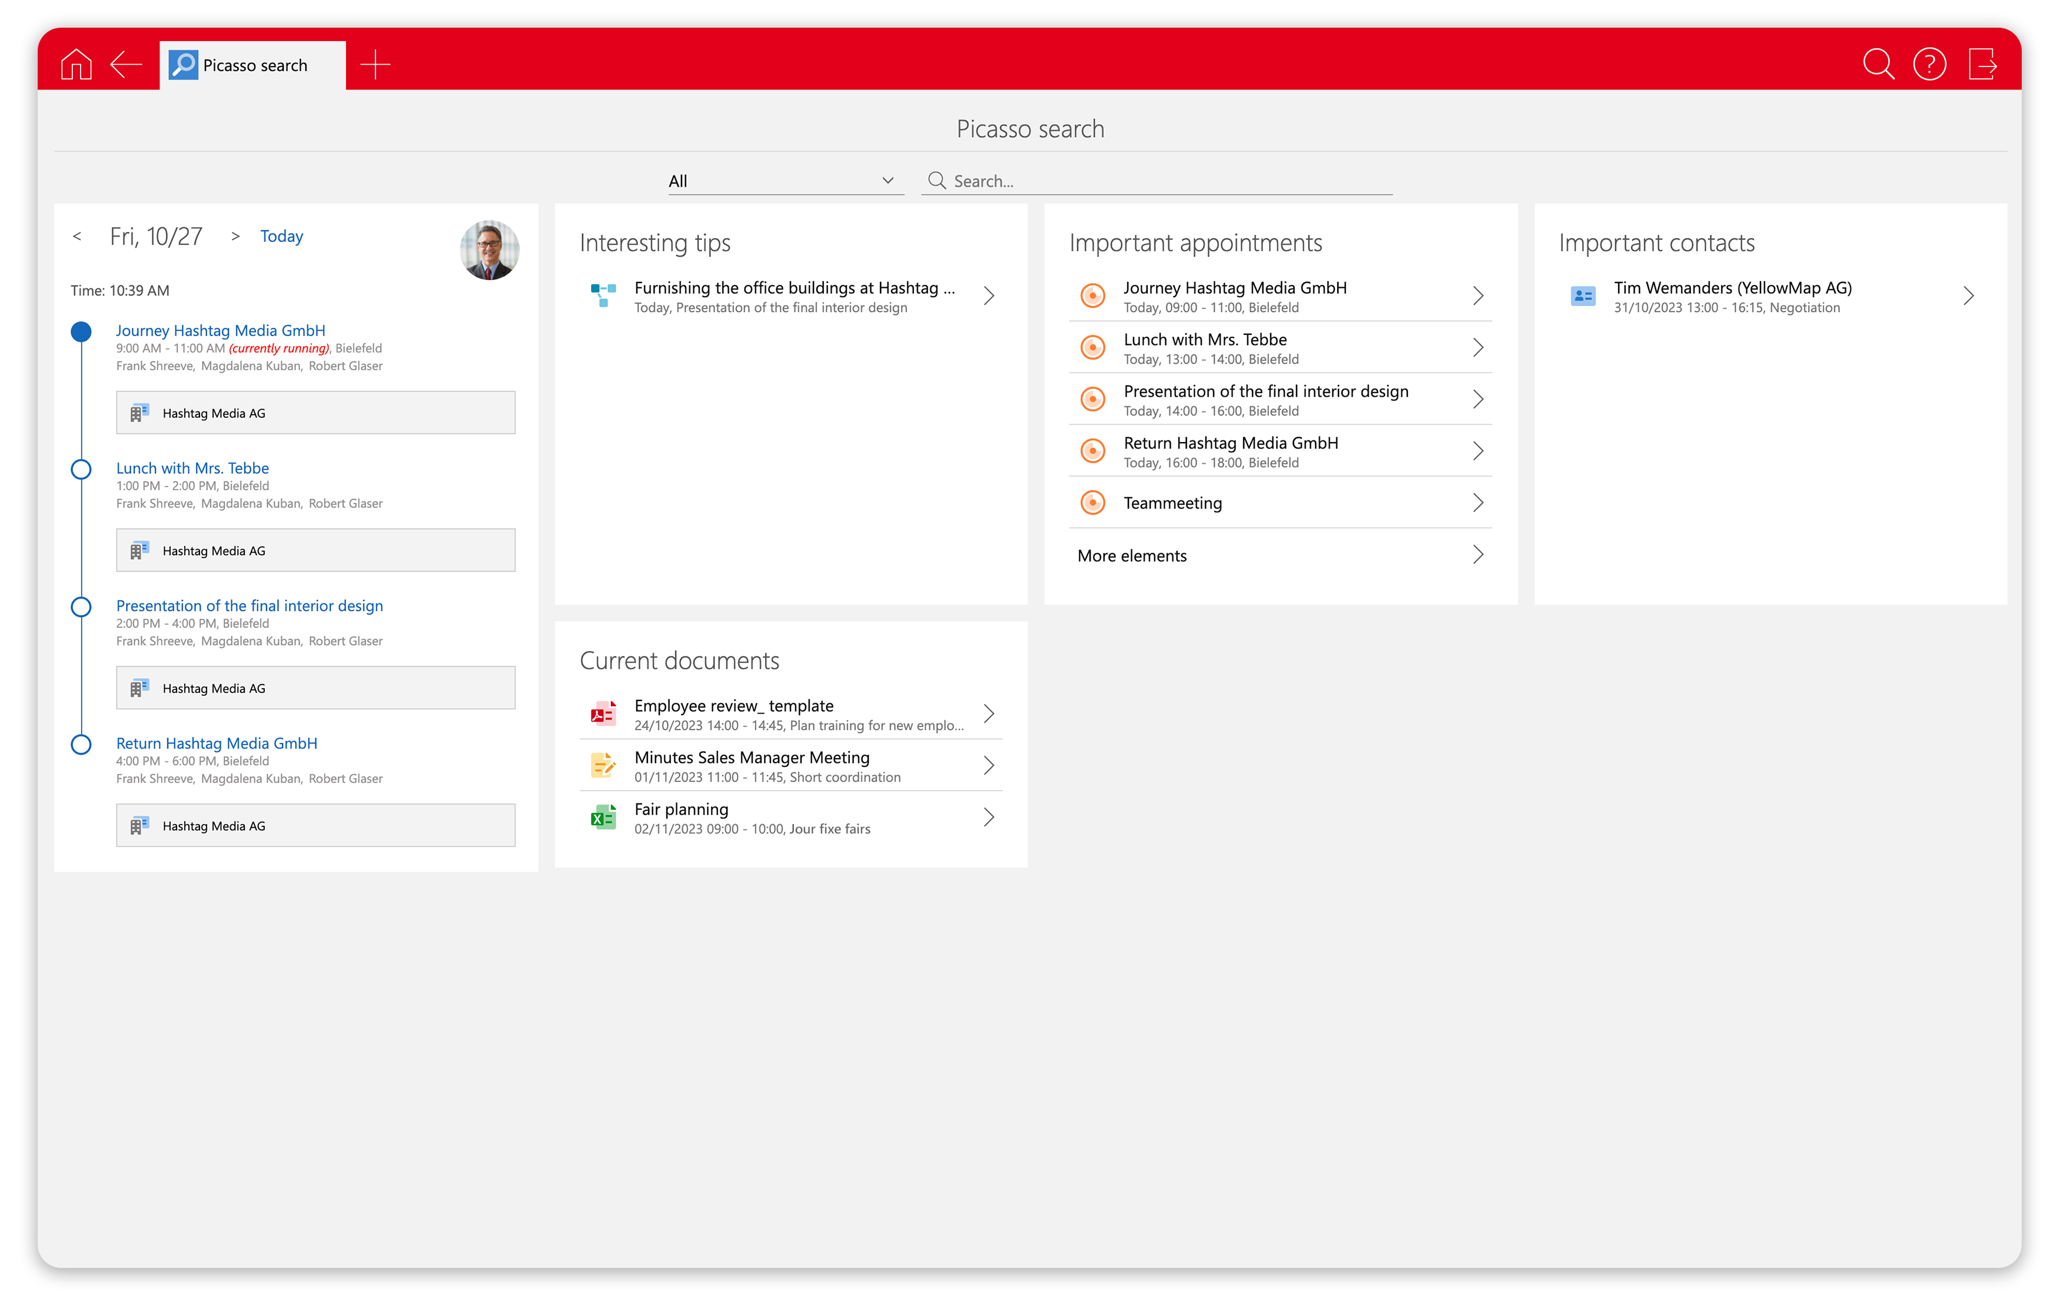The image size is (2060, 1295).
Task: Click the logout icon top right
Action: 1985,64
